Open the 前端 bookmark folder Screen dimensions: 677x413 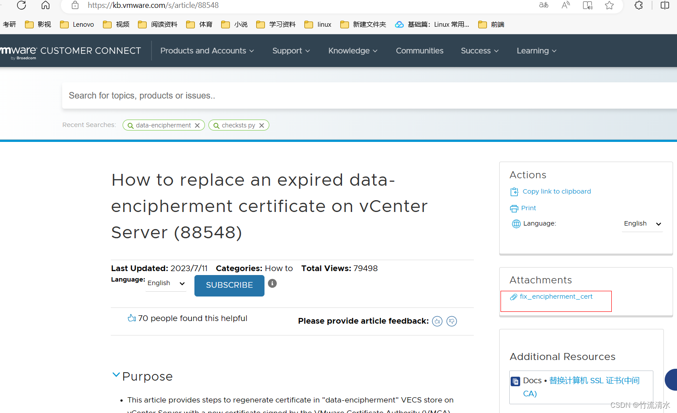click(491, 25)
